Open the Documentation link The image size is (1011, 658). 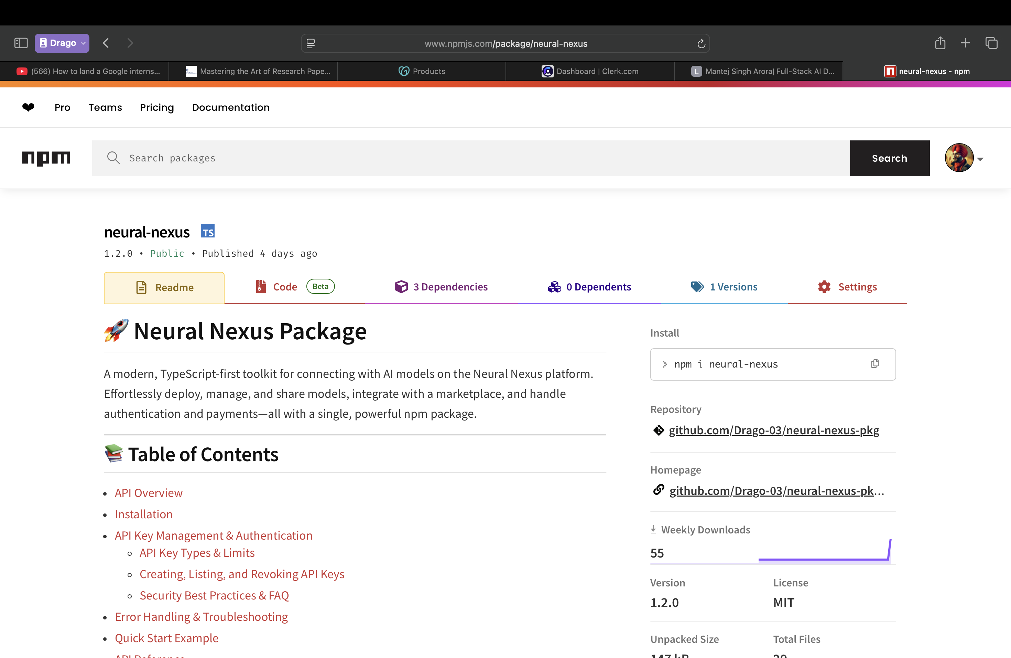(x=231, y=107)
